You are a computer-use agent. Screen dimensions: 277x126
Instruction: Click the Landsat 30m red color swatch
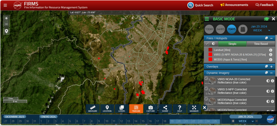click(210, 50)
